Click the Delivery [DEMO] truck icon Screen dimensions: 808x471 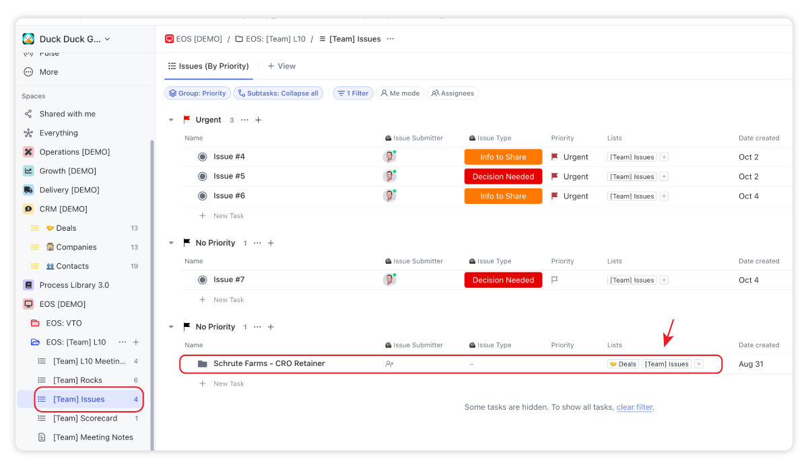tap(28, 190)
